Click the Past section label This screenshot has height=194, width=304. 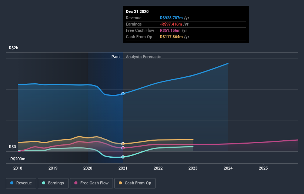(x=116, y=57)
